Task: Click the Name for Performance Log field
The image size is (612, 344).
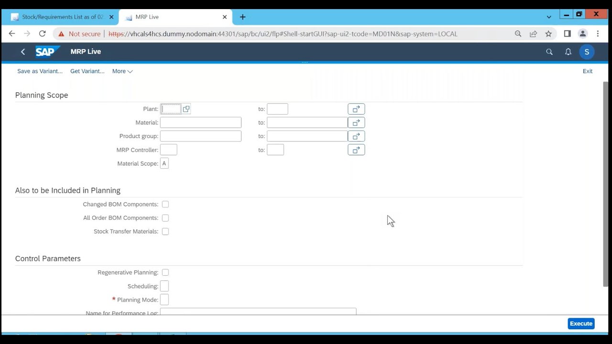Action: click(x=258, y=312)
